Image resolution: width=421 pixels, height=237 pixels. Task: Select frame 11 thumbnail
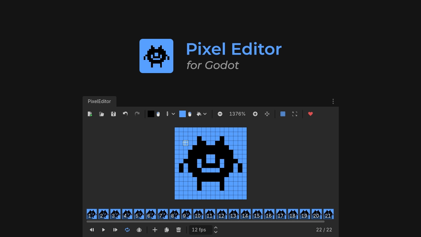[x=210, y=214]
